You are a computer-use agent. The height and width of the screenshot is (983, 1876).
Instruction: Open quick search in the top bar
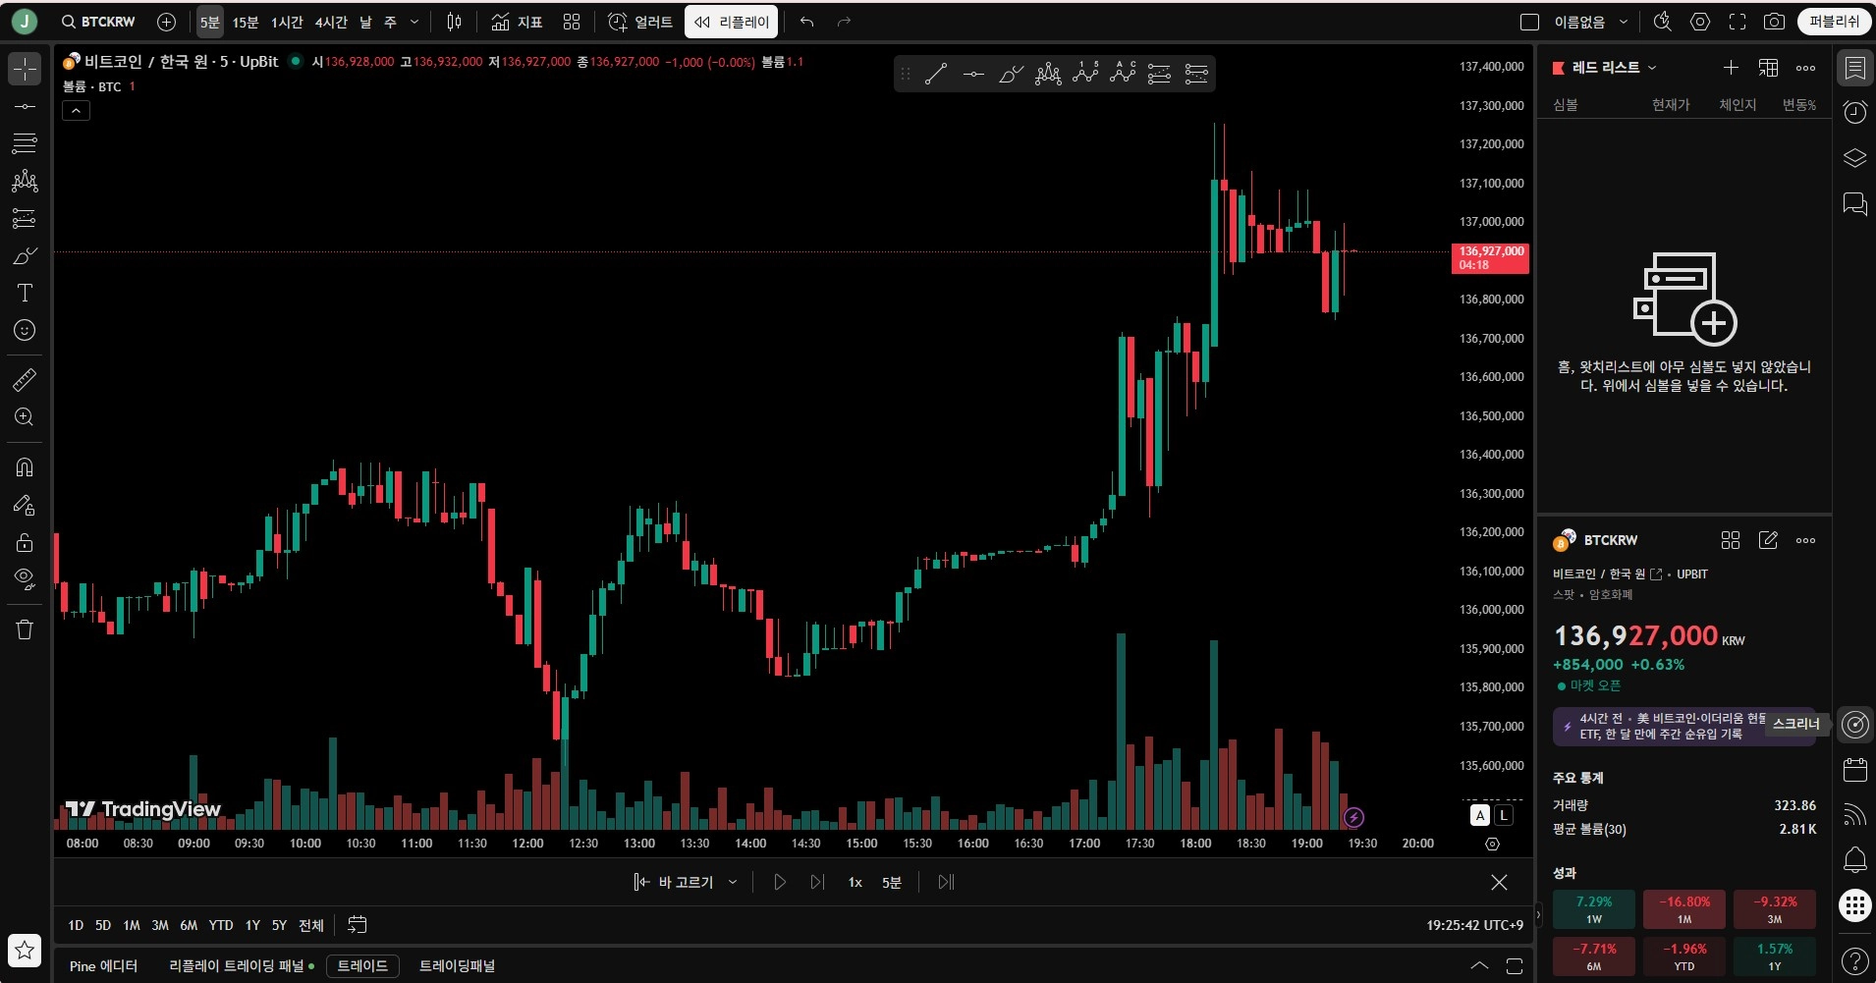(x=1662, y=22)
